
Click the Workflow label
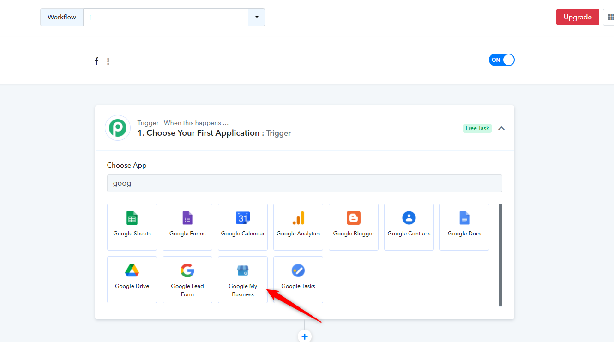pos(62,17)
